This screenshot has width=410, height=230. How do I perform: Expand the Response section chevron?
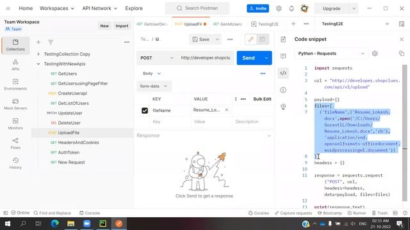pyautogui.click(x=269, y=135)
